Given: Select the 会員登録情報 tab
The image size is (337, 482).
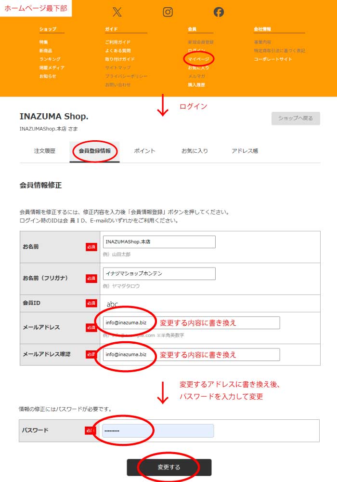Looking at the screenshot, I should point(94,151).
